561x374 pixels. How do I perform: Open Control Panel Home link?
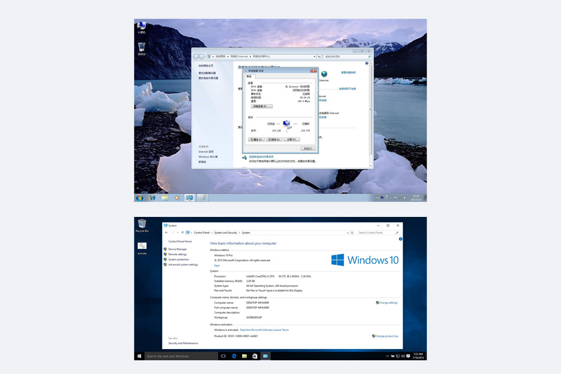coord(180,242)
